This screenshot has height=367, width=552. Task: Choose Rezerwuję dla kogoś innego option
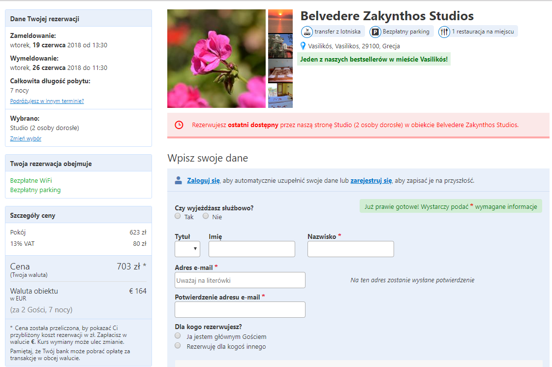(177, 345)
